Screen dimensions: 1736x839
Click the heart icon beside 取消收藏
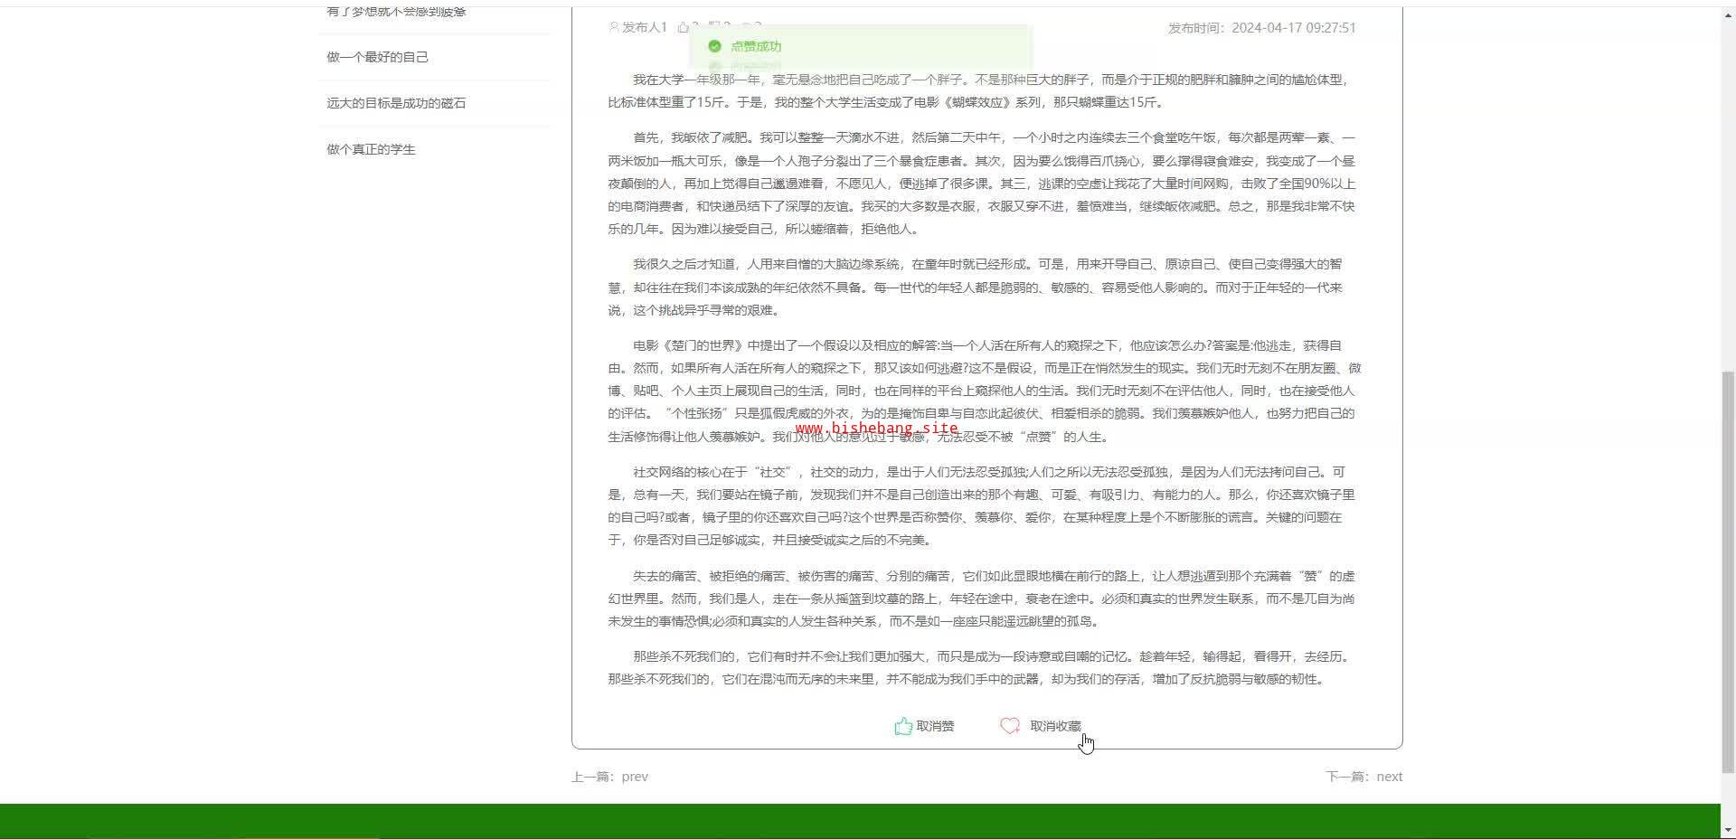tap(1009, 726)
